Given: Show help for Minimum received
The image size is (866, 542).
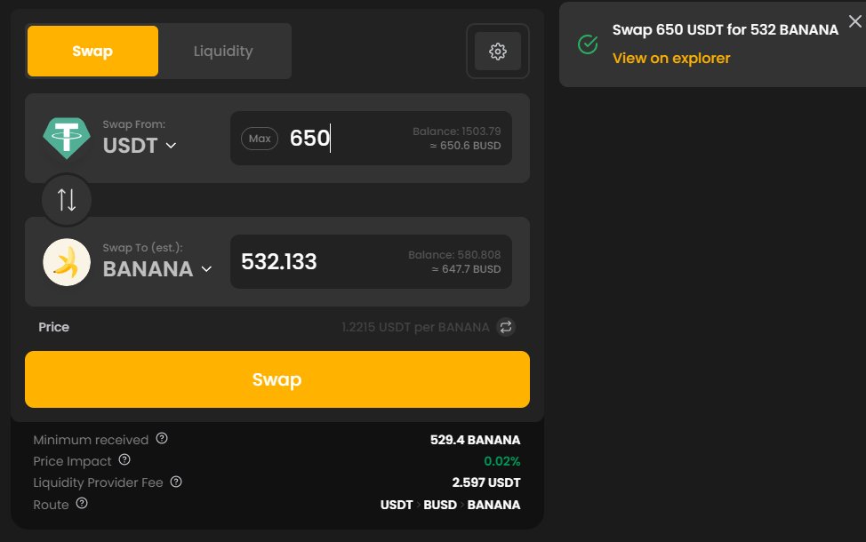Looking at the screenshot, I should pyautogui.click(x=162, y=439).
